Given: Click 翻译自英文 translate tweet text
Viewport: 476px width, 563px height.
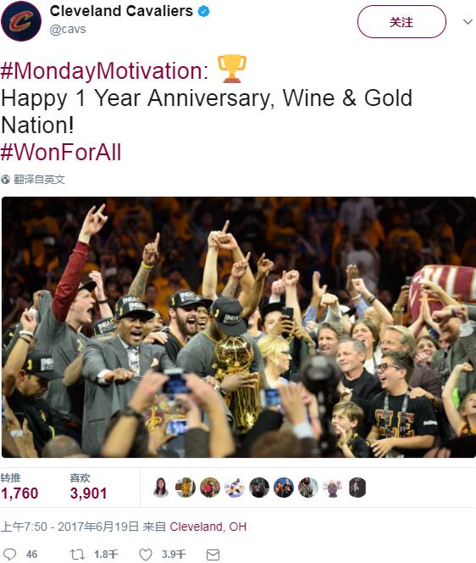Looking at the screenshot, I should pos(40,179).
